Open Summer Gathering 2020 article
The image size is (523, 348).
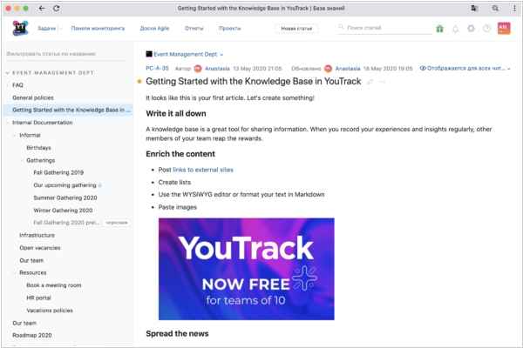pyautogui.click(x=65, y=197)
